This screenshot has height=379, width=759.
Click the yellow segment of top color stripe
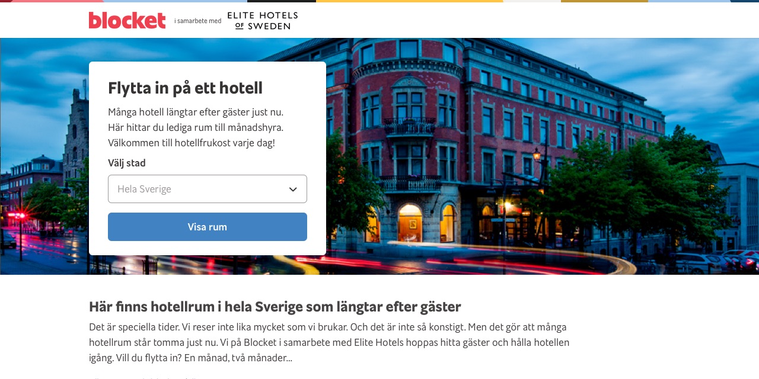[409, 1]
